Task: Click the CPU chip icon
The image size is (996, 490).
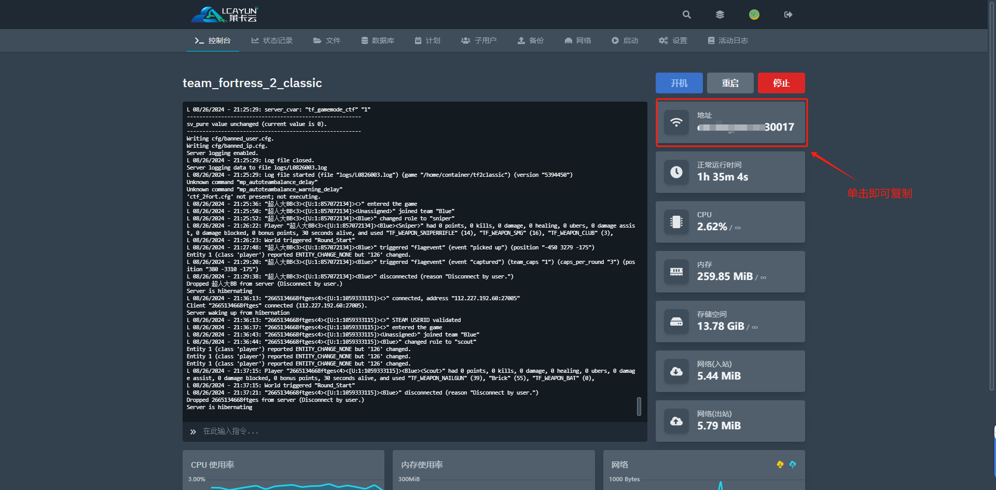Action: pyautogui.click(x=676, y=222)
